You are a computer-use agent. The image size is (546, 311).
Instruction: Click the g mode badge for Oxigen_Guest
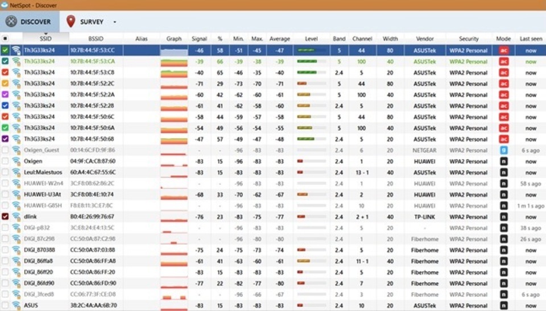503,151
